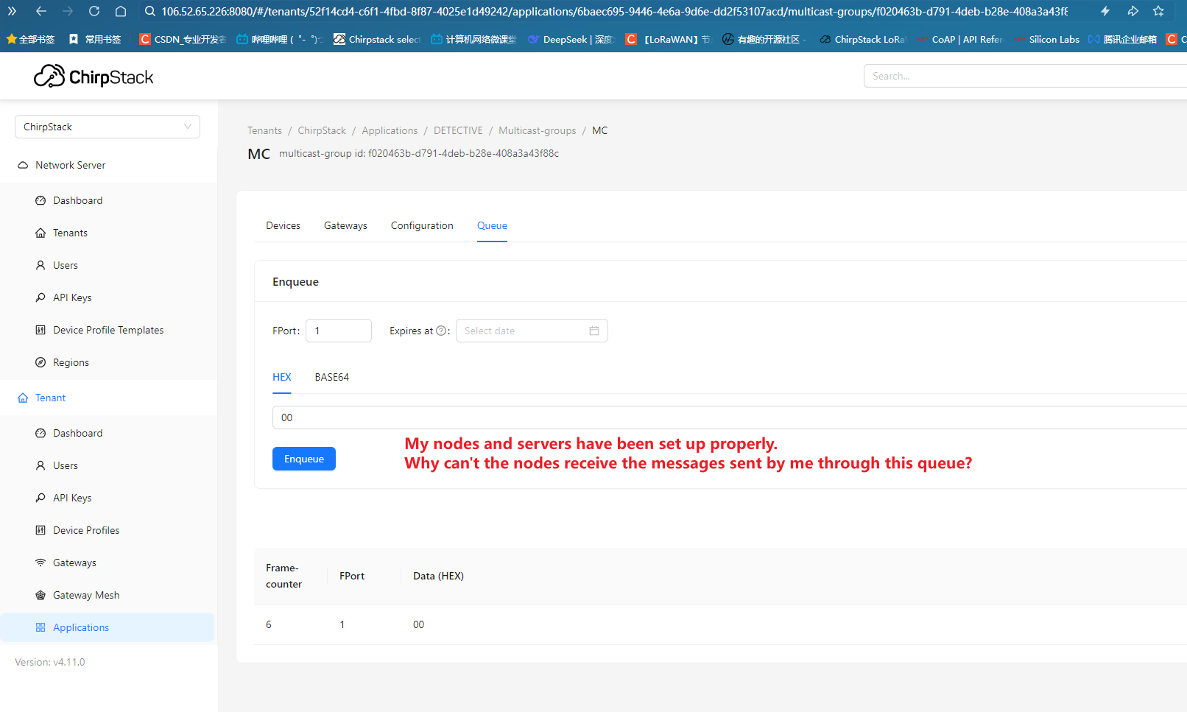Screen dimensions: 1187x712
Task: Click the calendar icon in Expires at
Action: click(x=594, y=331)
